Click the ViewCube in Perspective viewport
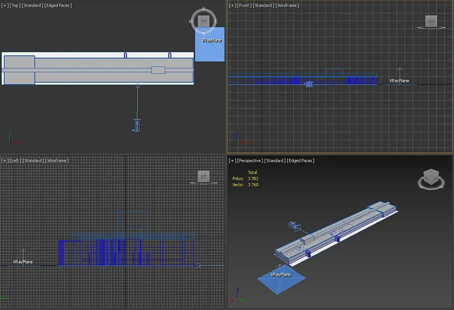Screen dimensions: 454x310 [431, 177]
